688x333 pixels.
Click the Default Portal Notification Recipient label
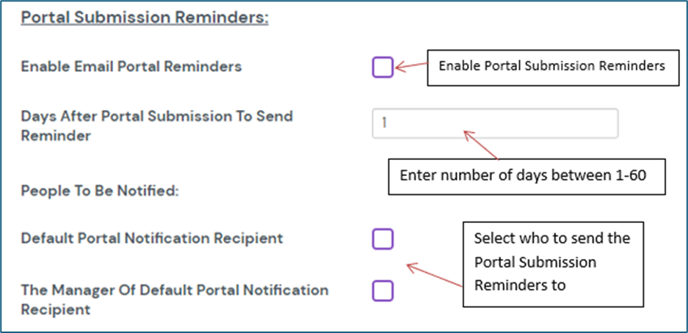[152, 238]
